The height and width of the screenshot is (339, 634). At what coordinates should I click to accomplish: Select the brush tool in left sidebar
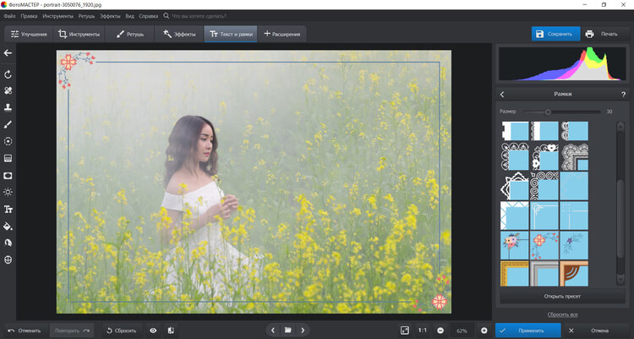[8, 124]
